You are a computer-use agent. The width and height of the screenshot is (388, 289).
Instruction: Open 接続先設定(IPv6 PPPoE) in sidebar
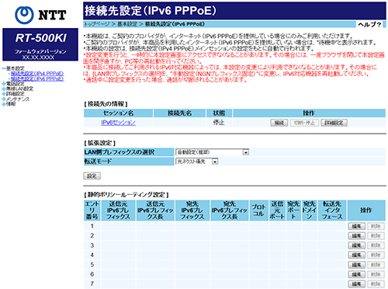pyautogui.click(x=37, y=78)
